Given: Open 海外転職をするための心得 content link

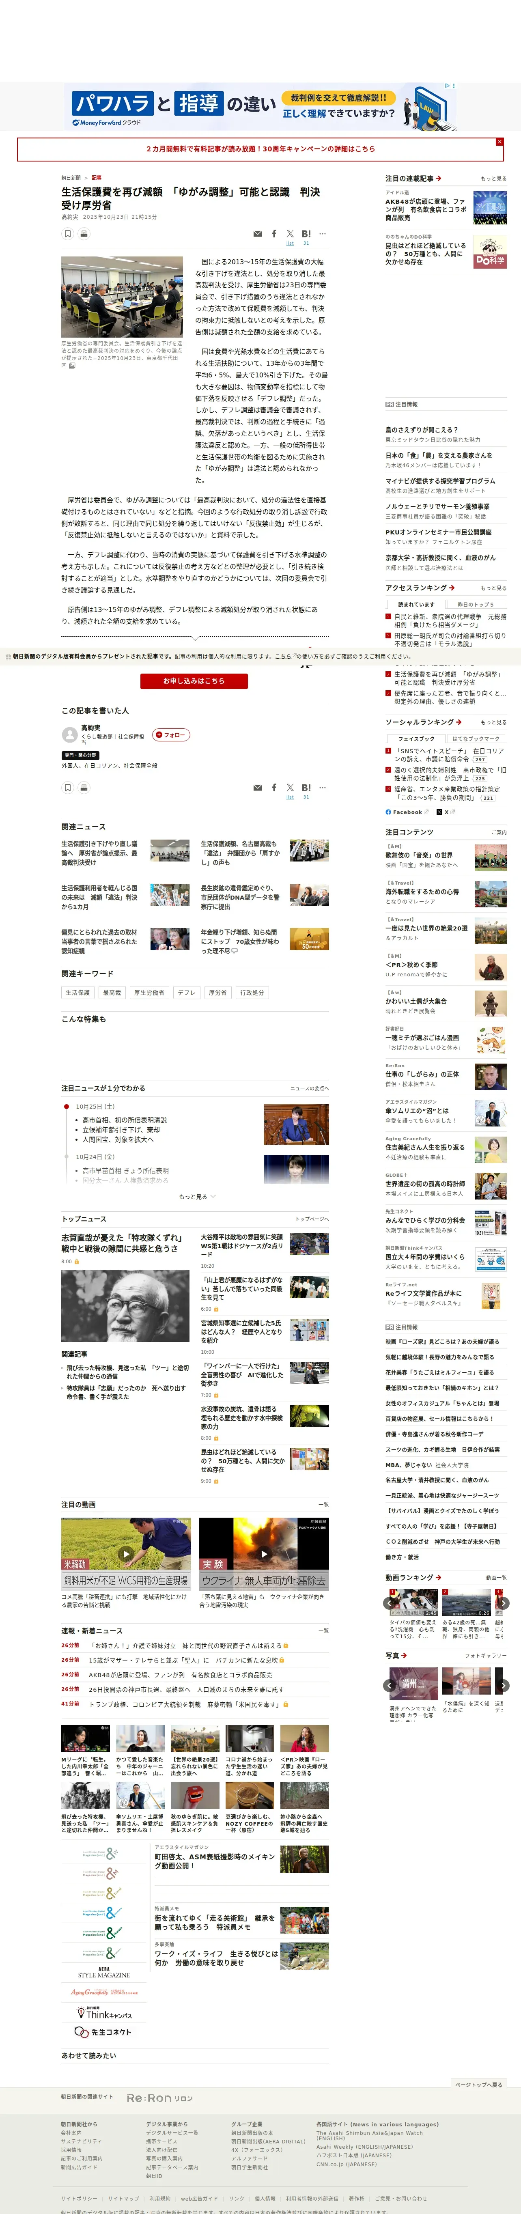Looking at the screenshot, I should pyautogui.click(x=422, y=891).
